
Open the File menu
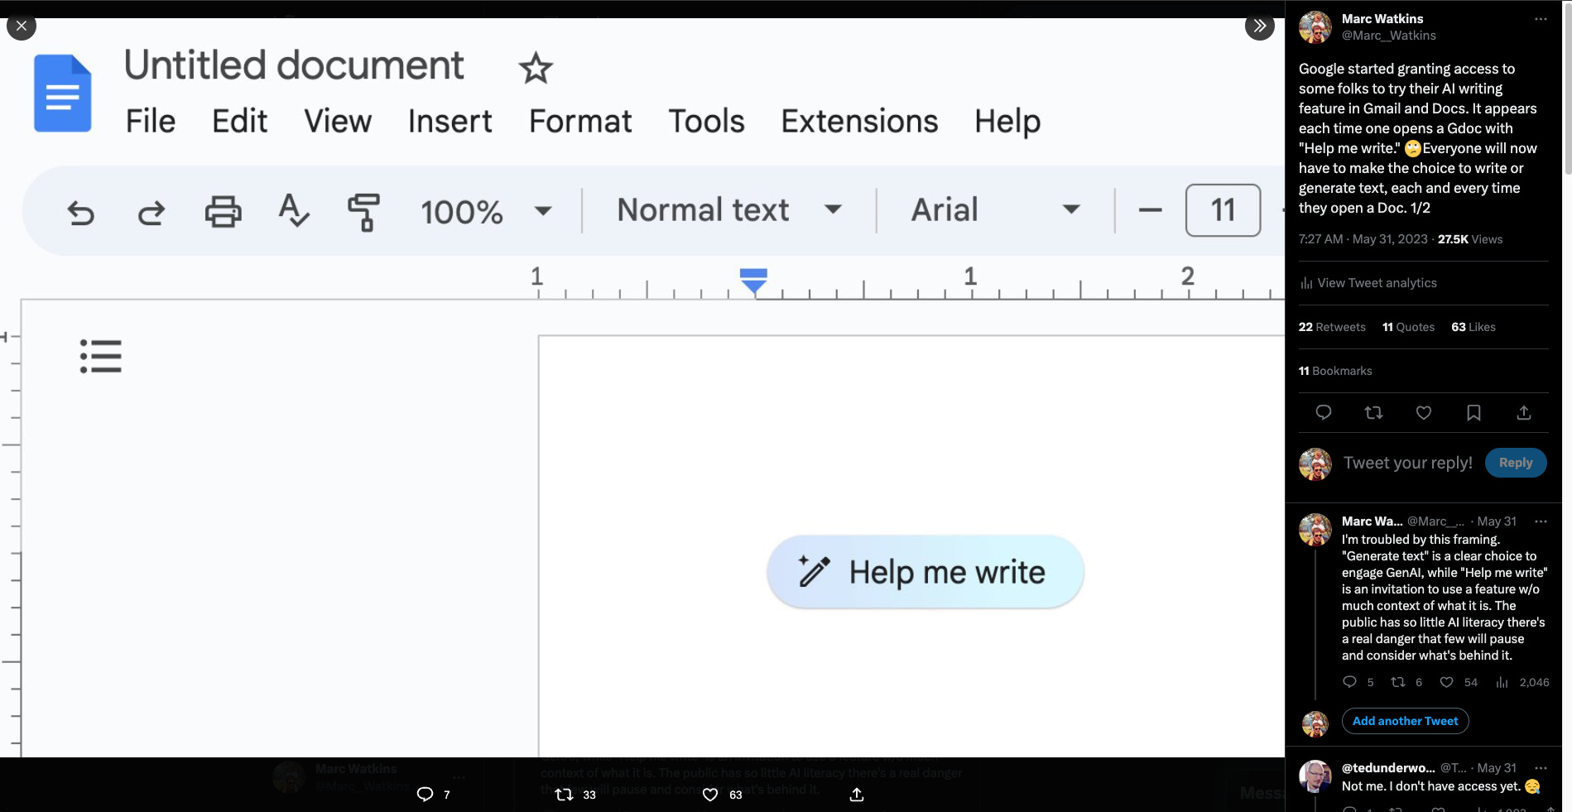click(150, 122)
